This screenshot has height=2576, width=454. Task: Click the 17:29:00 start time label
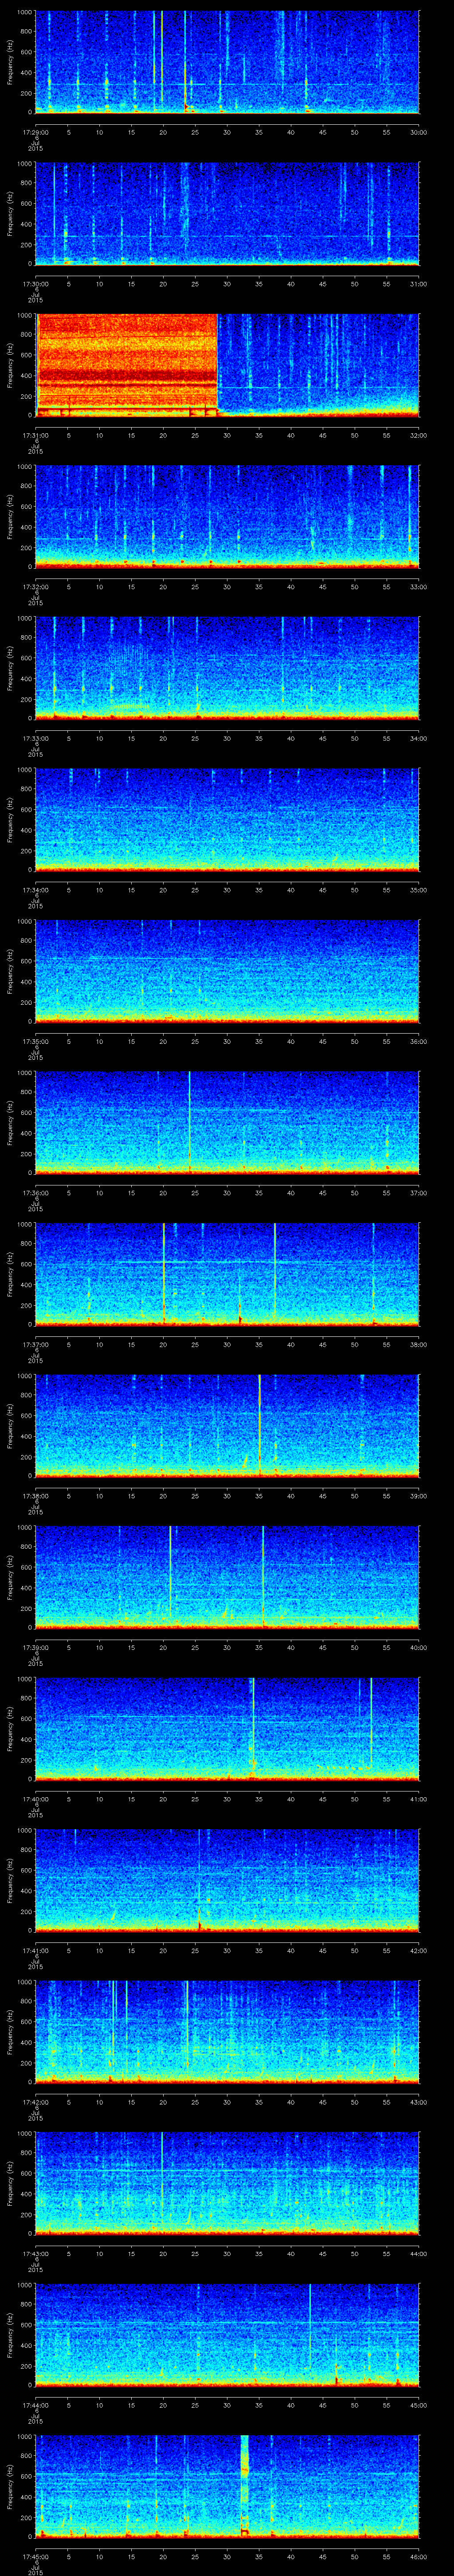pos(35,132)
